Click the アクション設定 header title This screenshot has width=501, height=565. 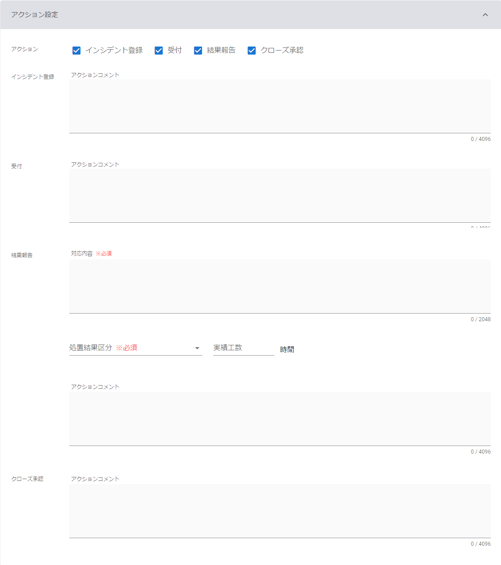(35, 15)
